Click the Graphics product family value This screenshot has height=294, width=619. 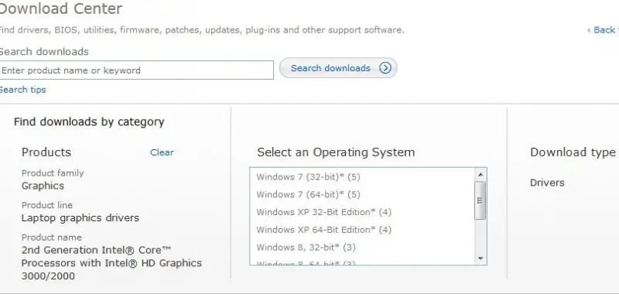tap(43, 186)
